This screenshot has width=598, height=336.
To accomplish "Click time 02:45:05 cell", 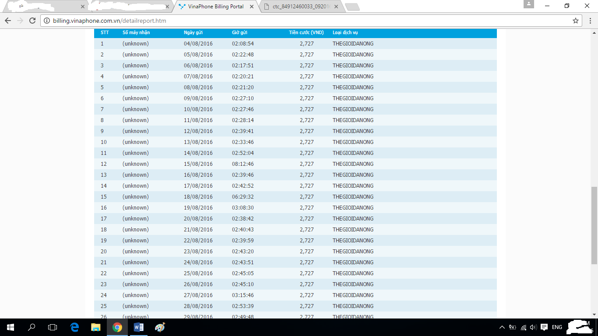I will coord(243,273).
